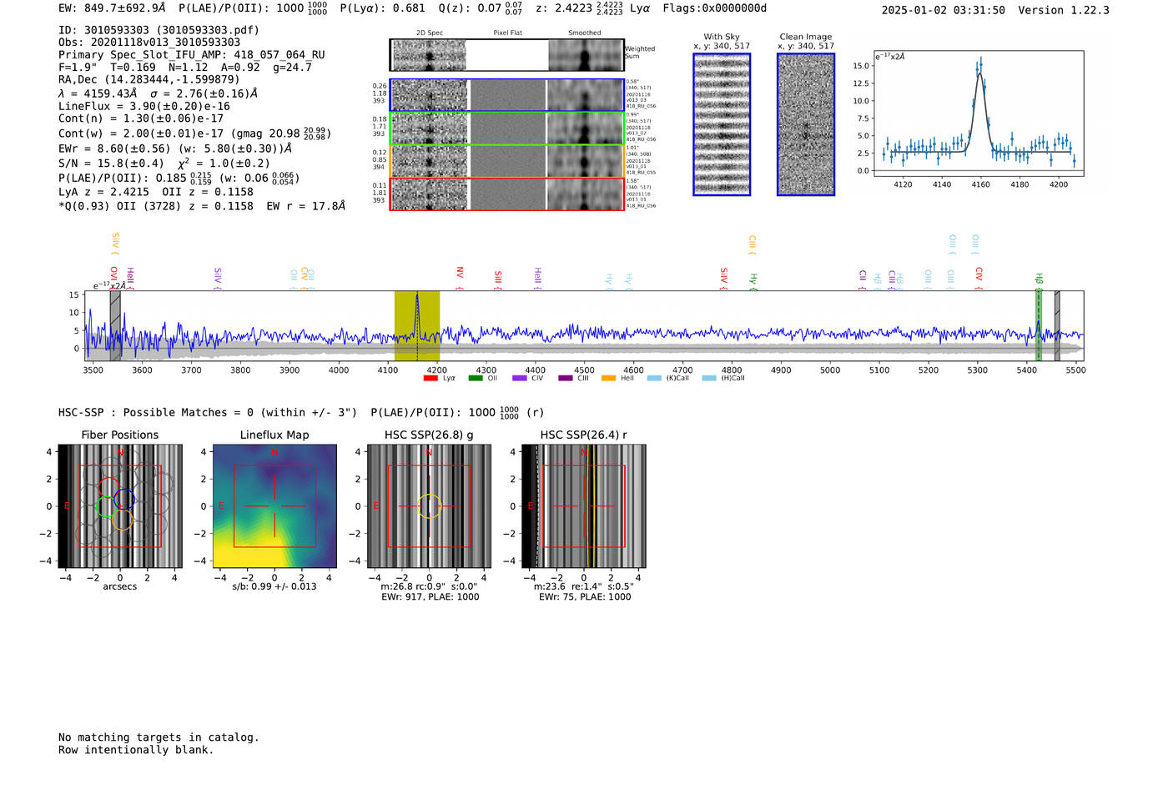Click the *Q(0.93) OII (3728) line
The width and height of the screenshot is (1168, 795).
202,206
